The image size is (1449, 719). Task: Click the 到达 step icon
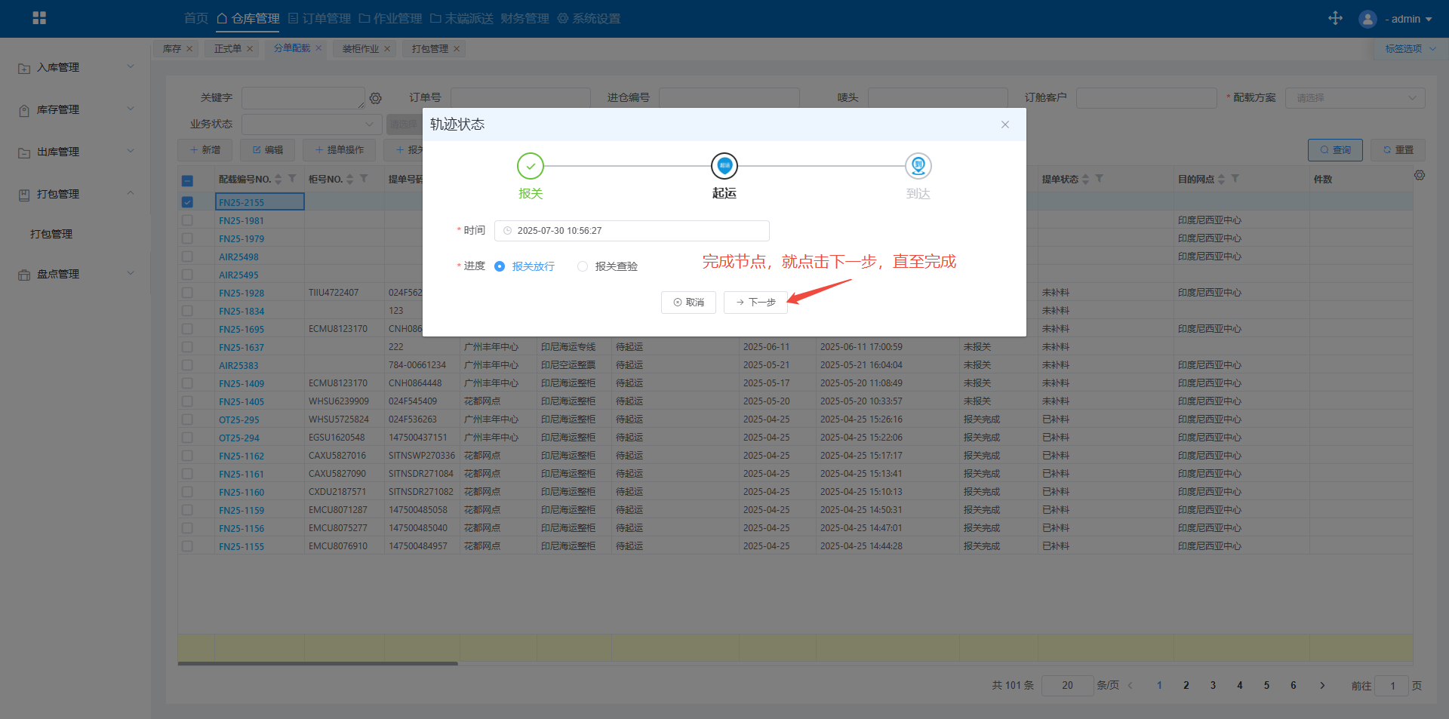[918, 166]
